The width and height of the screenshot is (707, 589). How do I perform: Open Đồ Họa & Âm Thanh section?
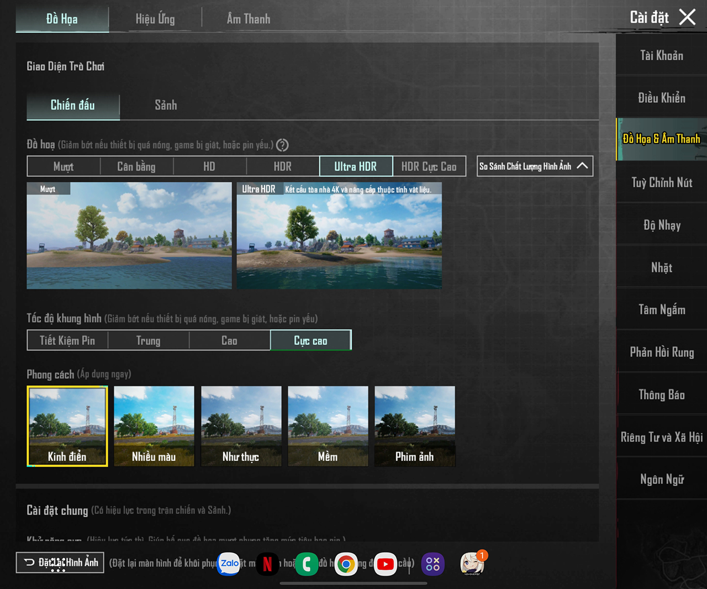pos(662,139)
